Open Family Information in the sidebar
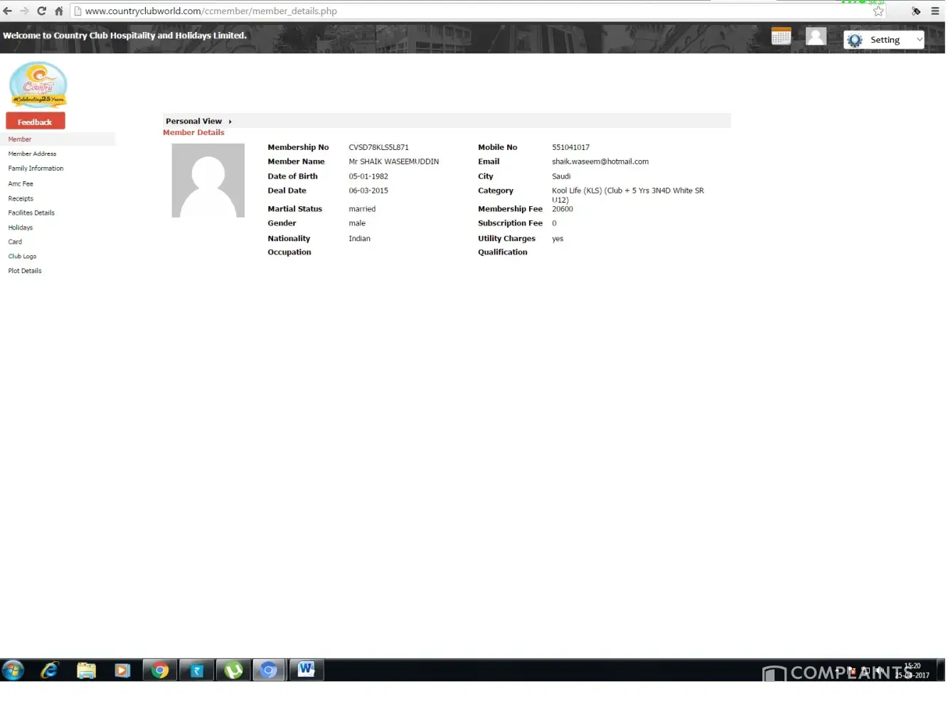The width and height of the screenshot is (948, 711). pyautogui.click(x=36, y=169)
